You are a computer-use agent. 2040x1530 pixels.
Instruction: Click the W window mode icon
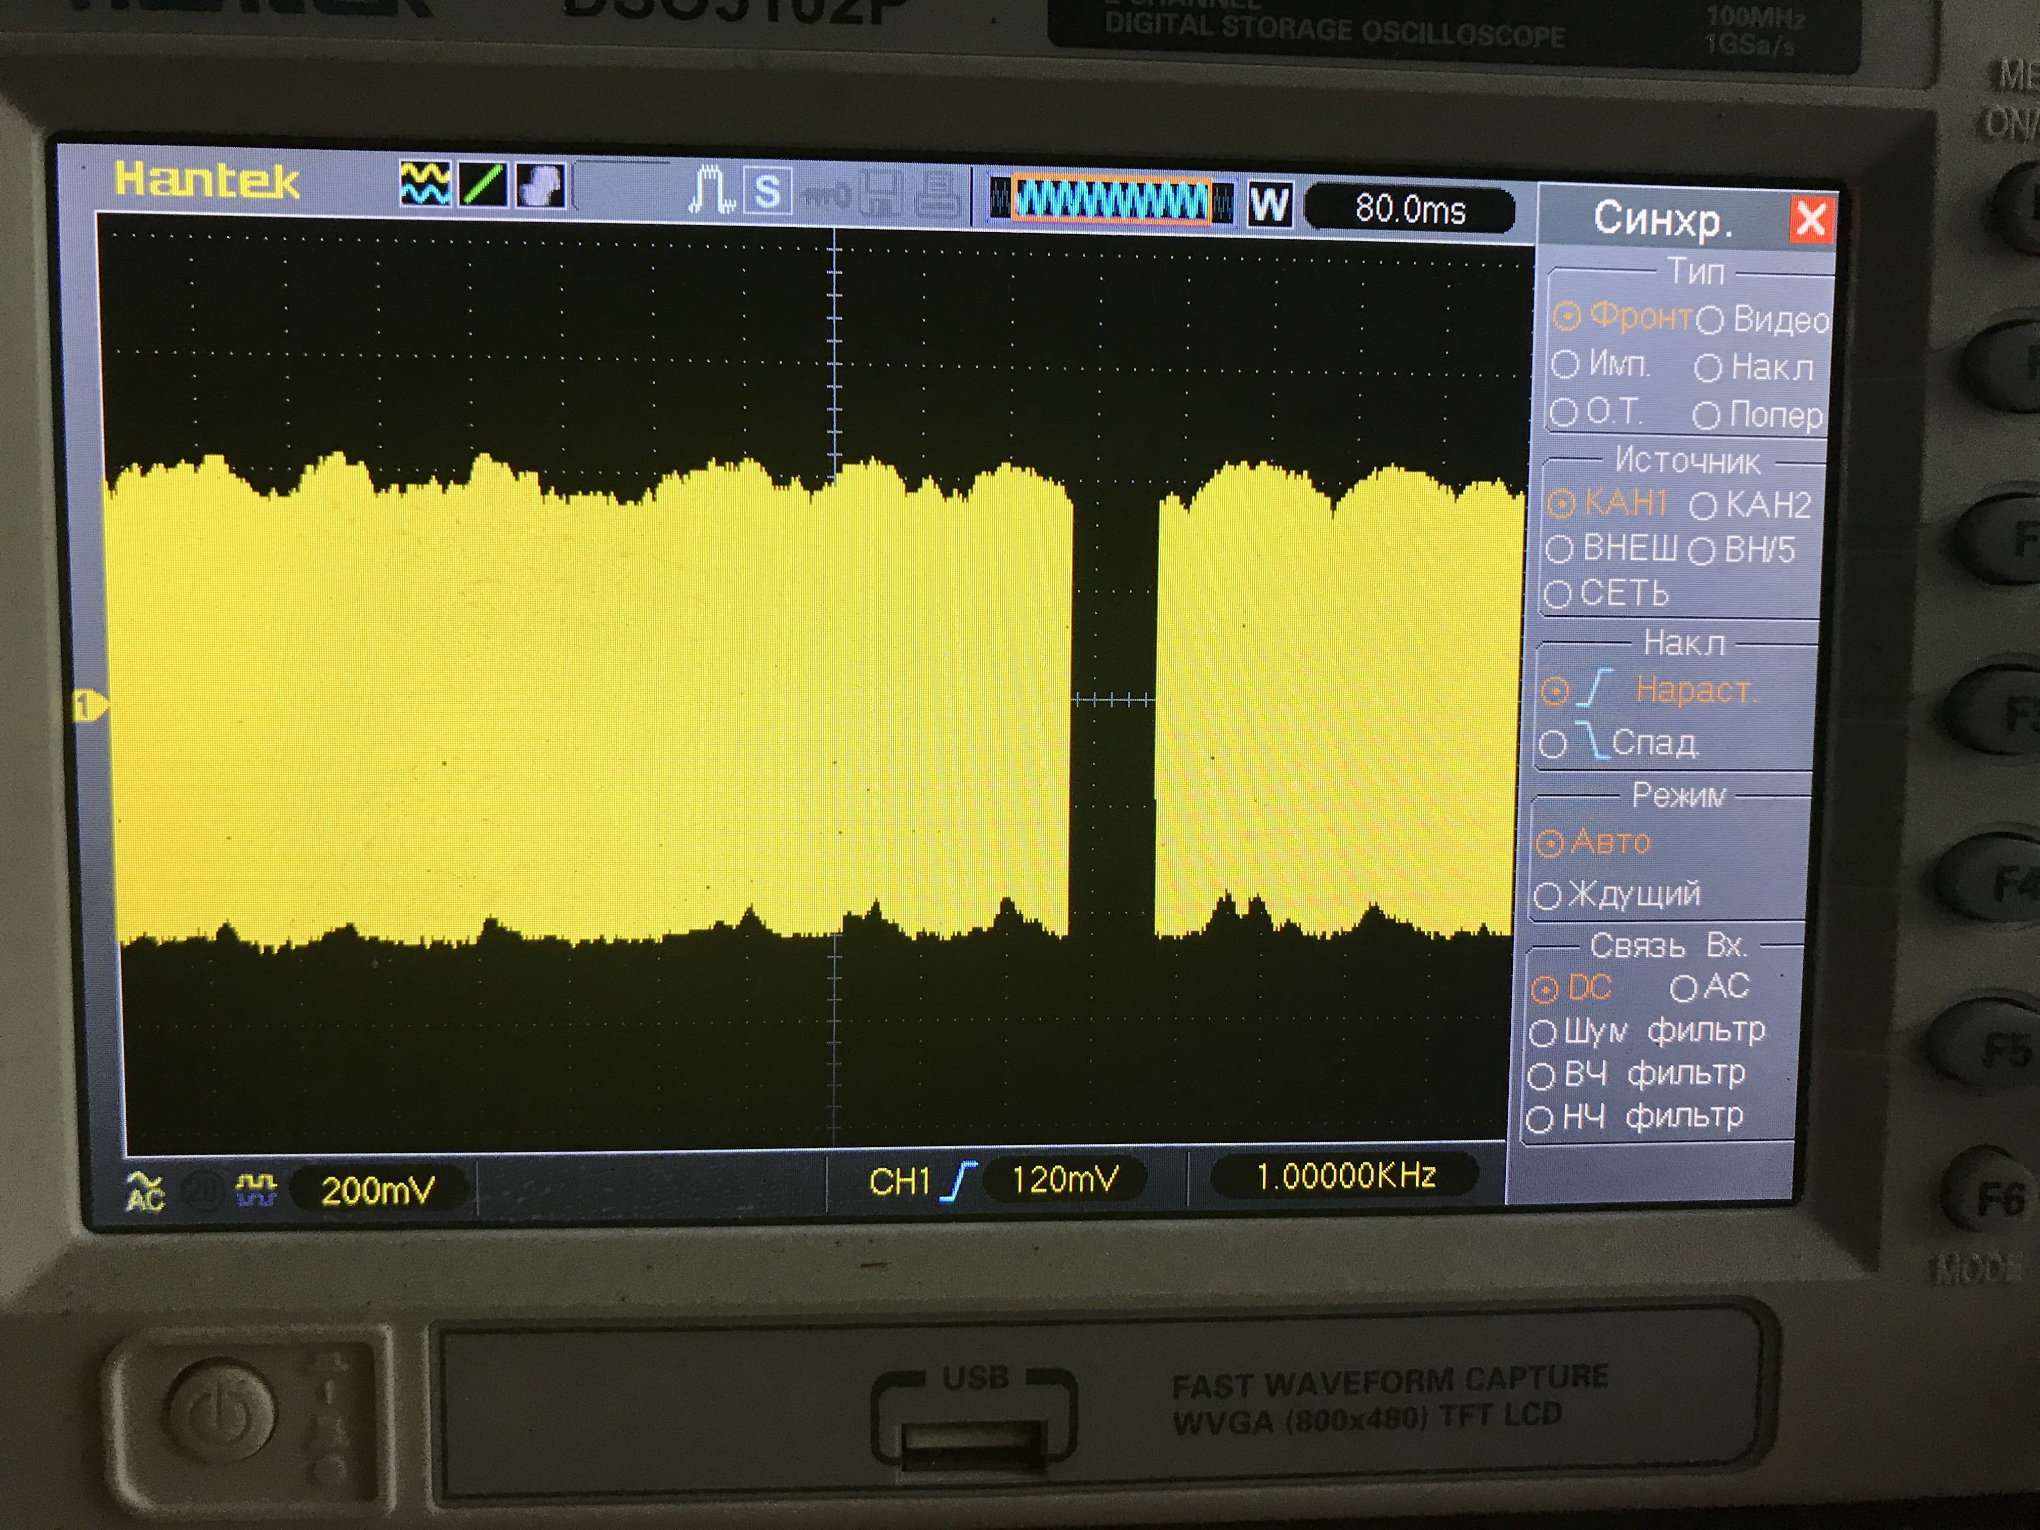[x=1269, y=205]
